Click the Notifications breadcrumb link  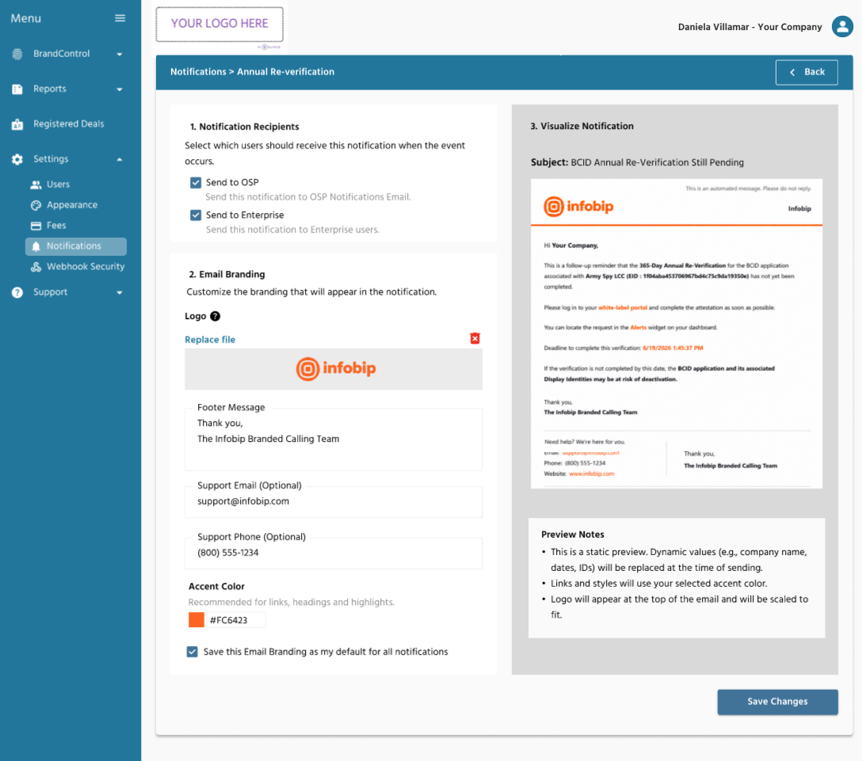[x=198, y=72]
